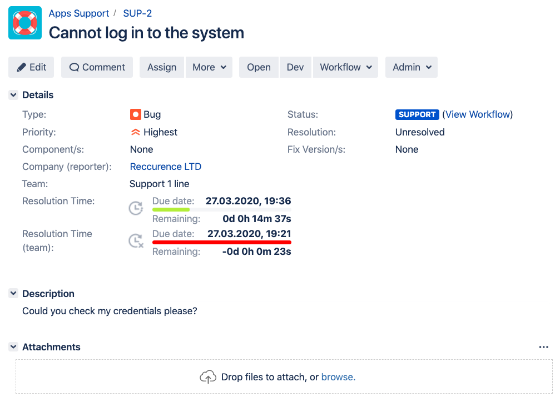Open the More dropdown menu

[209, 67]
